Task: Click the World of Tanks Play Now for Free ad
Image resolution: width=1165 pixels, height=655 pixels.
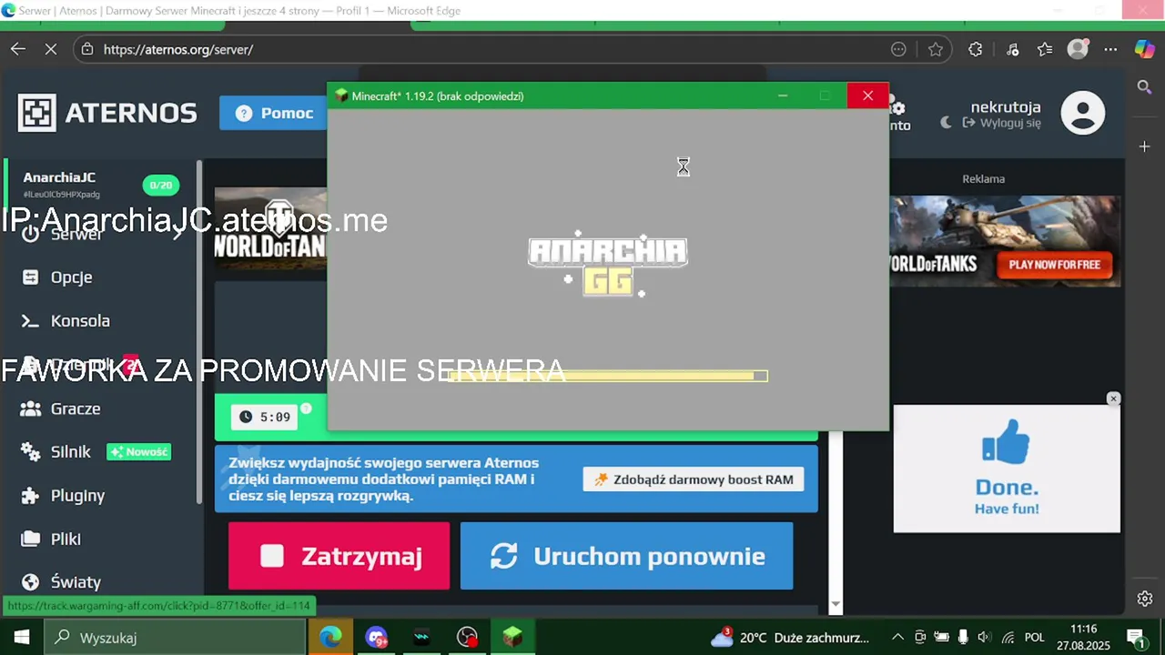Action: tap(1053, 265)
